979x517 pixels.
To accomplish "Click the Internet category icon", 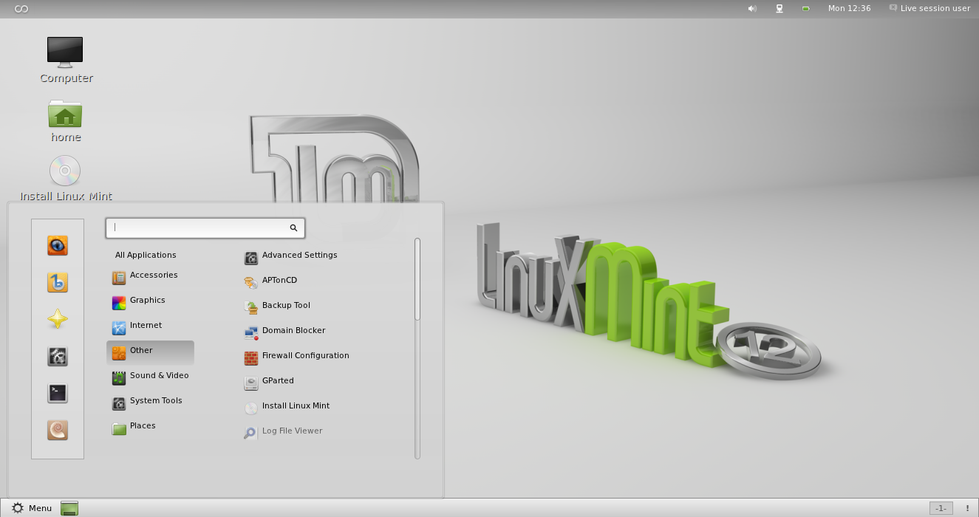I will click(x=118, y=328).
